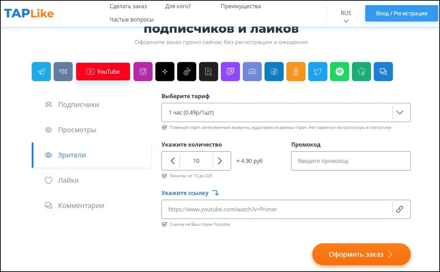The height and width of the screenshot is (272, 440).
Task: Select the Telegram platform icon
Action: (x=41, y=71)
